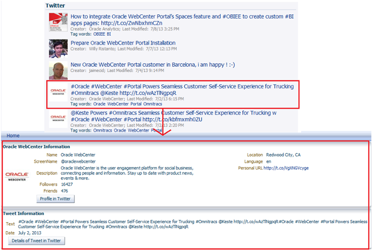Click jaimecid's profile photo
Viewport: 373px width, 252px height.
58,70
